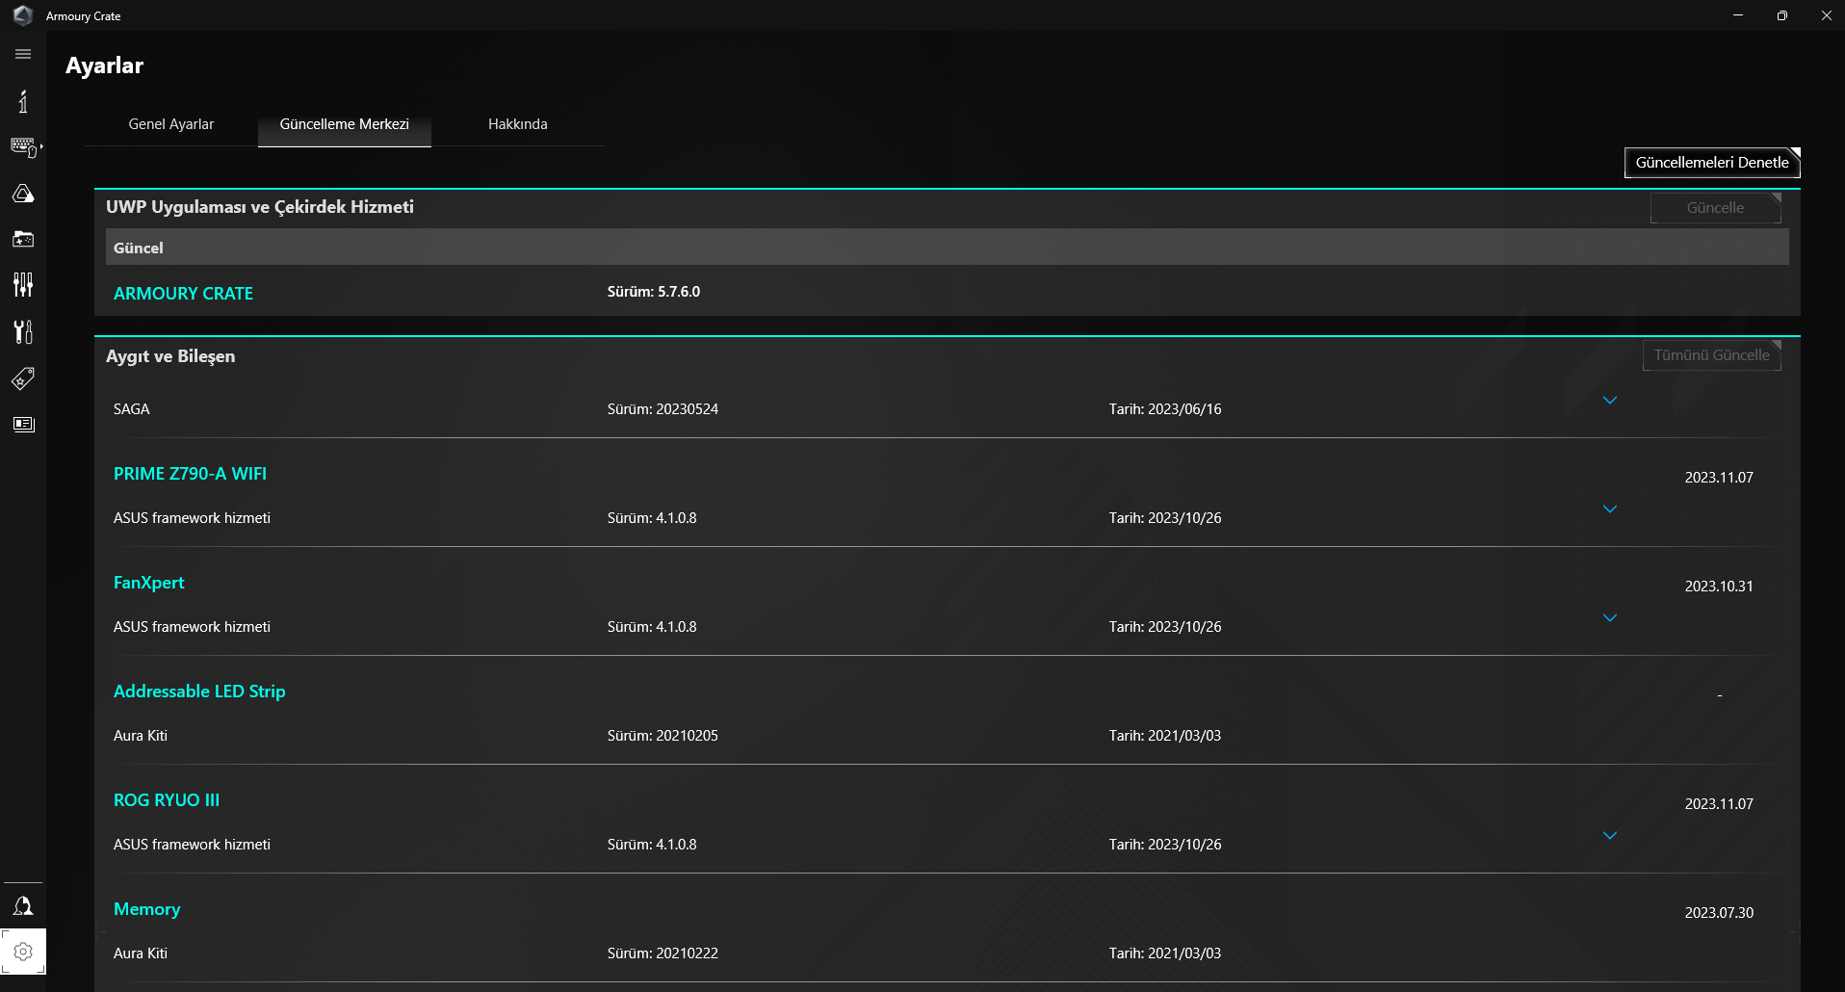Click the ROG RYUO III heading
1845x992 pixels.
coord(167,800)
